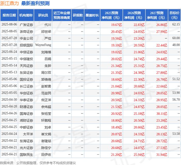This screenshot has height=165, width=181.
Task: Click the 30.11亿 forecast value
Action: tap(162, 114)
